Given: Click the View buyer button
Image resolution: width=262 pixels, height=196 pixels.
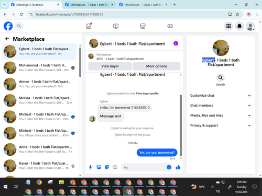Looking at the screenshot, I should [110, 66].
